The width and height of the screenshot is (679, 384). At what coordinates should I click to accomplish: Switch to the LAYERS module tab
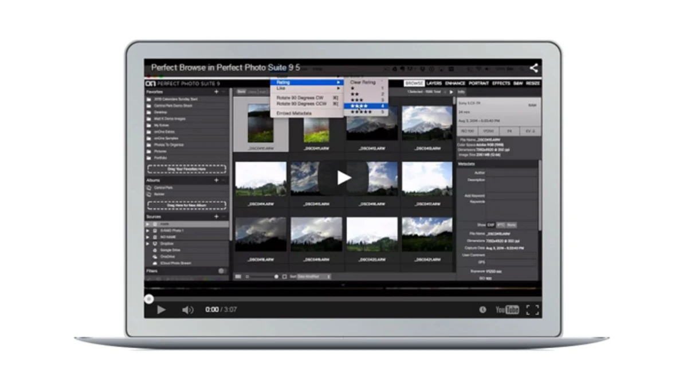coord(433,84)
